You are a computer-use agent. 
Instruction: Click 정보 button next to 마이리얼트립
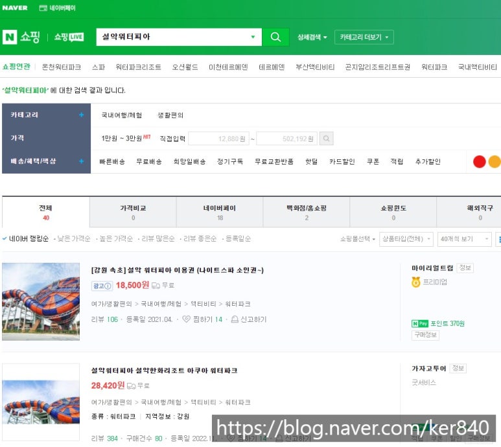[465, 268]
